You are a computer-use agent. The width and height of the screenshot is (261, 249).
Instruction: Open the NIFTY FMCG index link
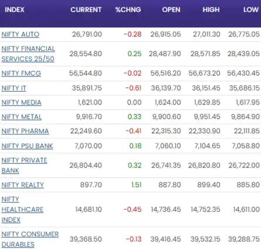coord(21,73)
